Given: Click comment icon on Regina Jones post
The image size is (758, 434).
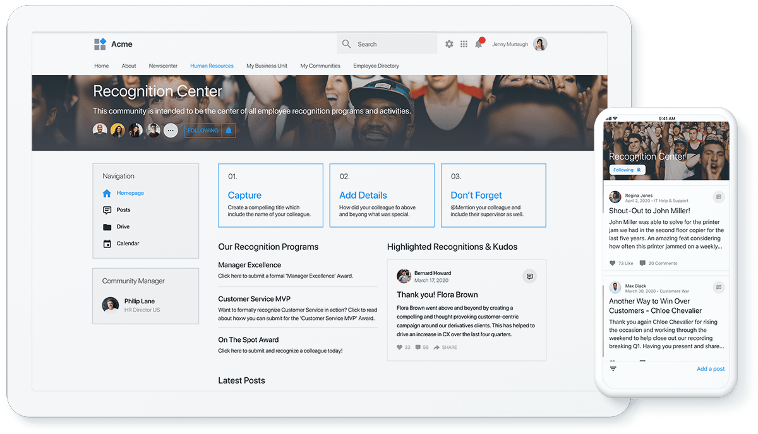Looking at the screenshot, I should (x=718, y=197).
